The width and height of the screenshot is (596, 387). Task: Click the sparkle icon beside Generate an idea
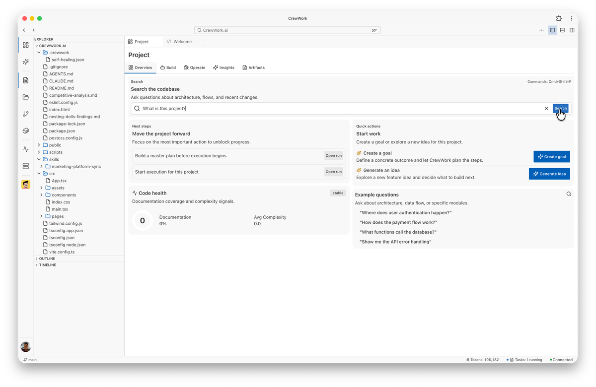(x=359, y=170)
